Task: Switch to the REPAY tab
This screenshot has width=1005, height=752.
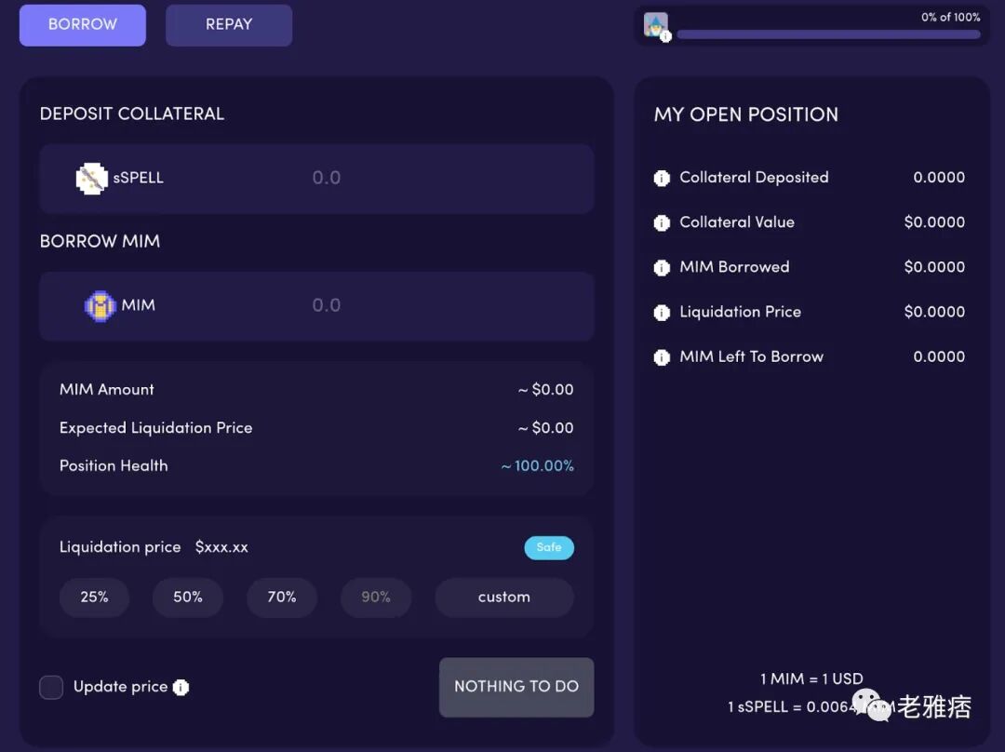Action: click(x=229, y=25)
